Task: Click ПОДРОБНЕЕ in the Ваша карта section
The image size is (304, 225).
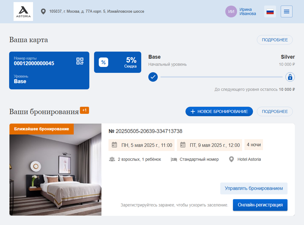Action: [x=275, y=40]
